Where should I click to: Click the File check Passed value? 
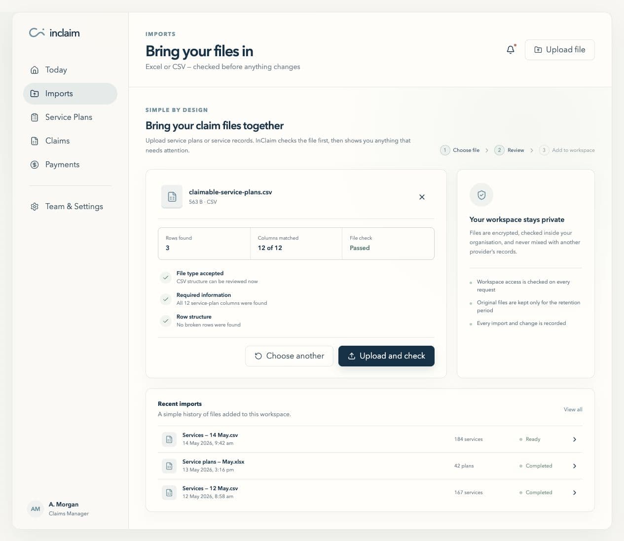click(360, 248)
